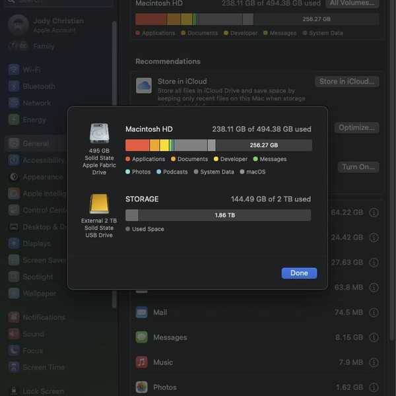Viewport: 396px width, 396px height.
Task: Show info for the Photos row
Action: click(374, 387)
